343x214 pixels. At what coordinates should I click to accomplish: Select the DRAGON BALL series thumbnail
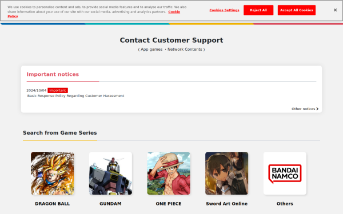tap(52, 173)
